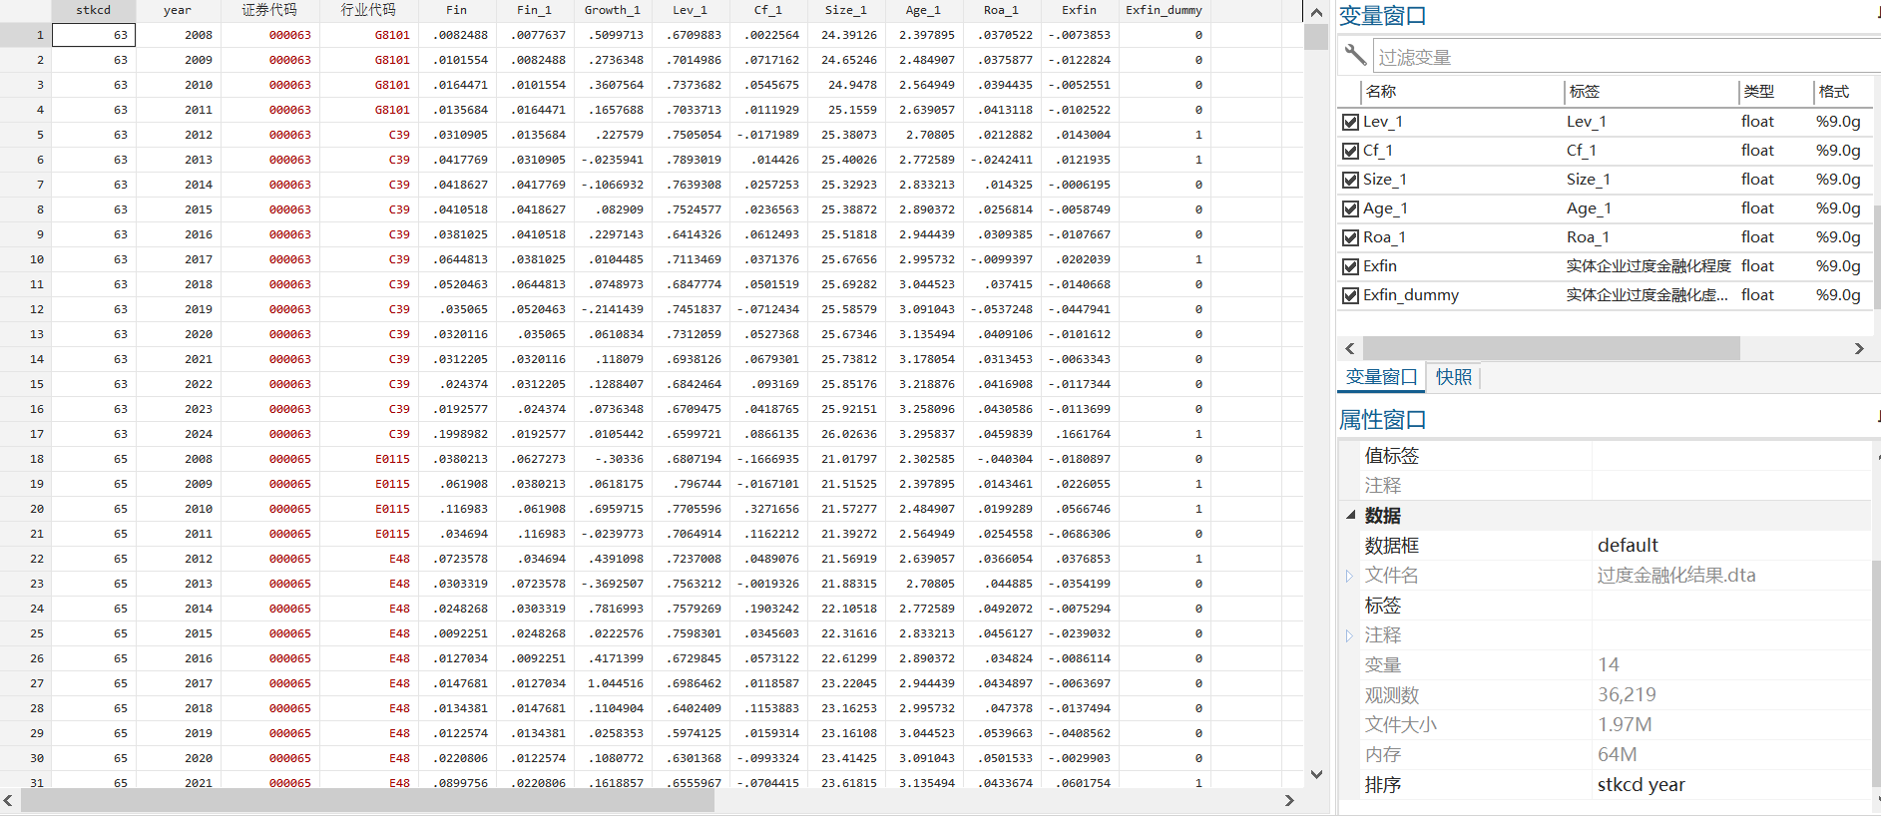Image resolution: width=1881 pixels, height=824 pixels.
Task: Expand the 注释 row under 数据
Action: 1349,635
